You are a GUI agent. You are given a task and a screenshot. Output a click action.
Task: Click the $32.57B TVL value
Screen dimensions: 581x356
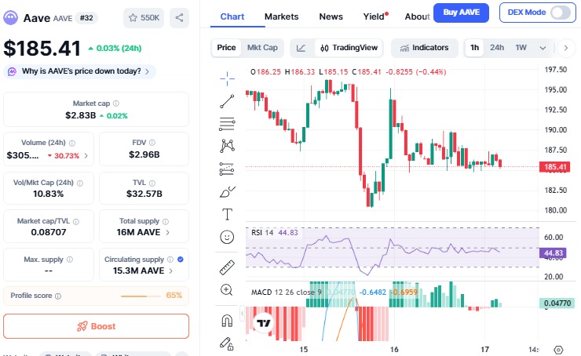(x=144, y=194)
